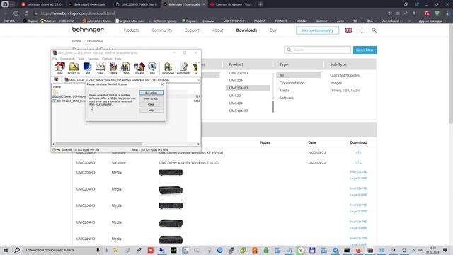Click Join our Community button
Image resolution: width=453 pixels, height=255 pixels.
tap(317, 30)
